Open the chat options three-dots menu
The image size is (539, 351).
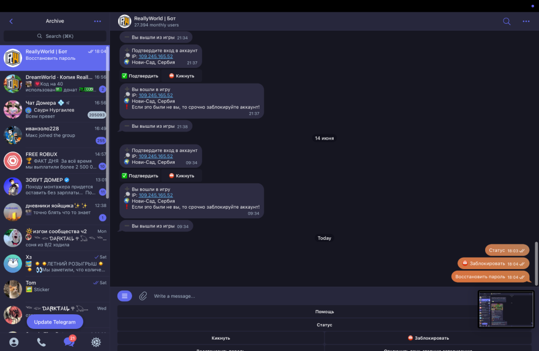pos(526,22)
